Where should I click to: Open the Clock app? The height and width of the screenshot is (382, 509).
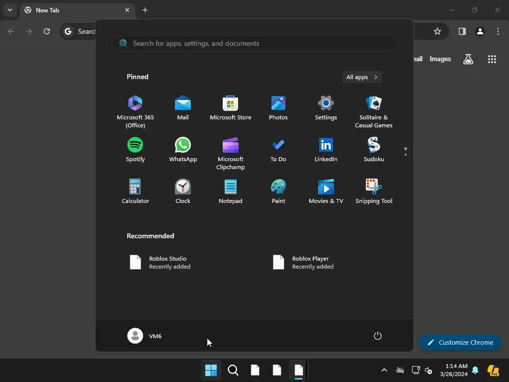tap(183, 191)
